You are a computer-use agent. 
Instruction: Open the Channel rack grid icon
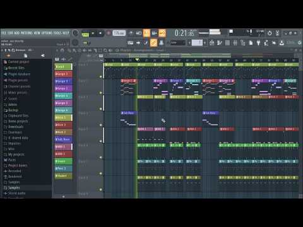227,43
